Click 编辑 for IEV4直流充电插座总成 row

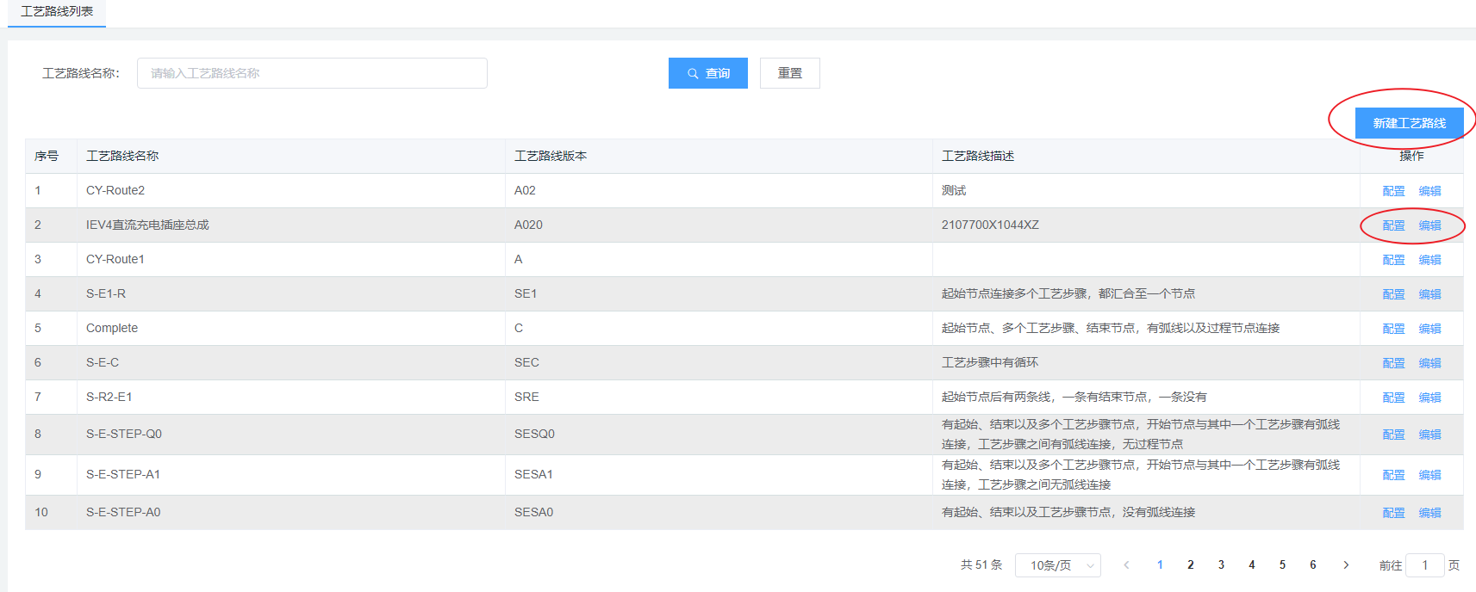1429,225
